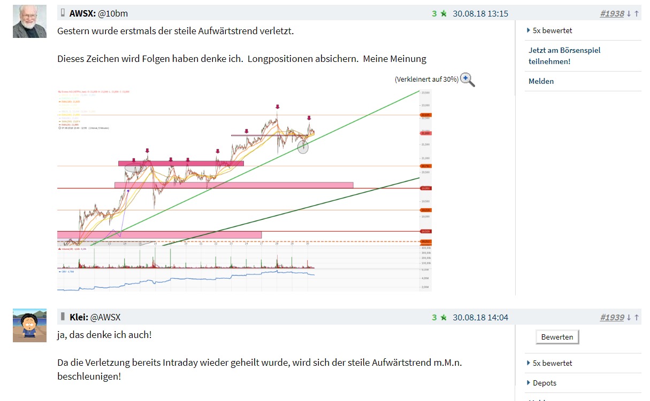This screenshot has width=650, height=401.
Task: Click the 'Bewerten' button
Action: click(556, 336)
